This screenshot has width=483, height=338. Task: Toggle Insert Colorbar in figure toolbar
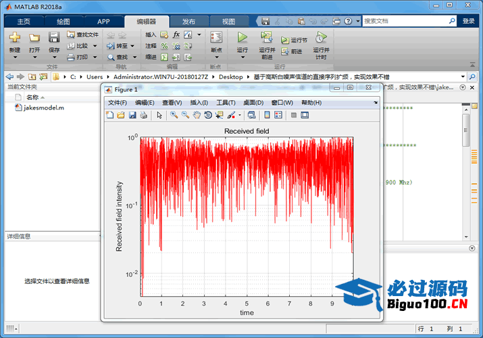[x=267, y=115]
